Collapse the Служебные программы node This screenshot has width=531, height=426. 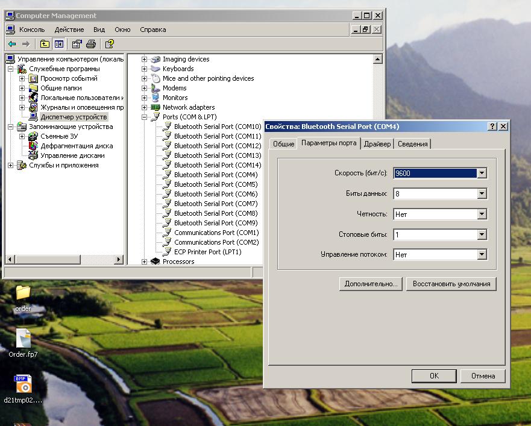[x=10, y=69]
